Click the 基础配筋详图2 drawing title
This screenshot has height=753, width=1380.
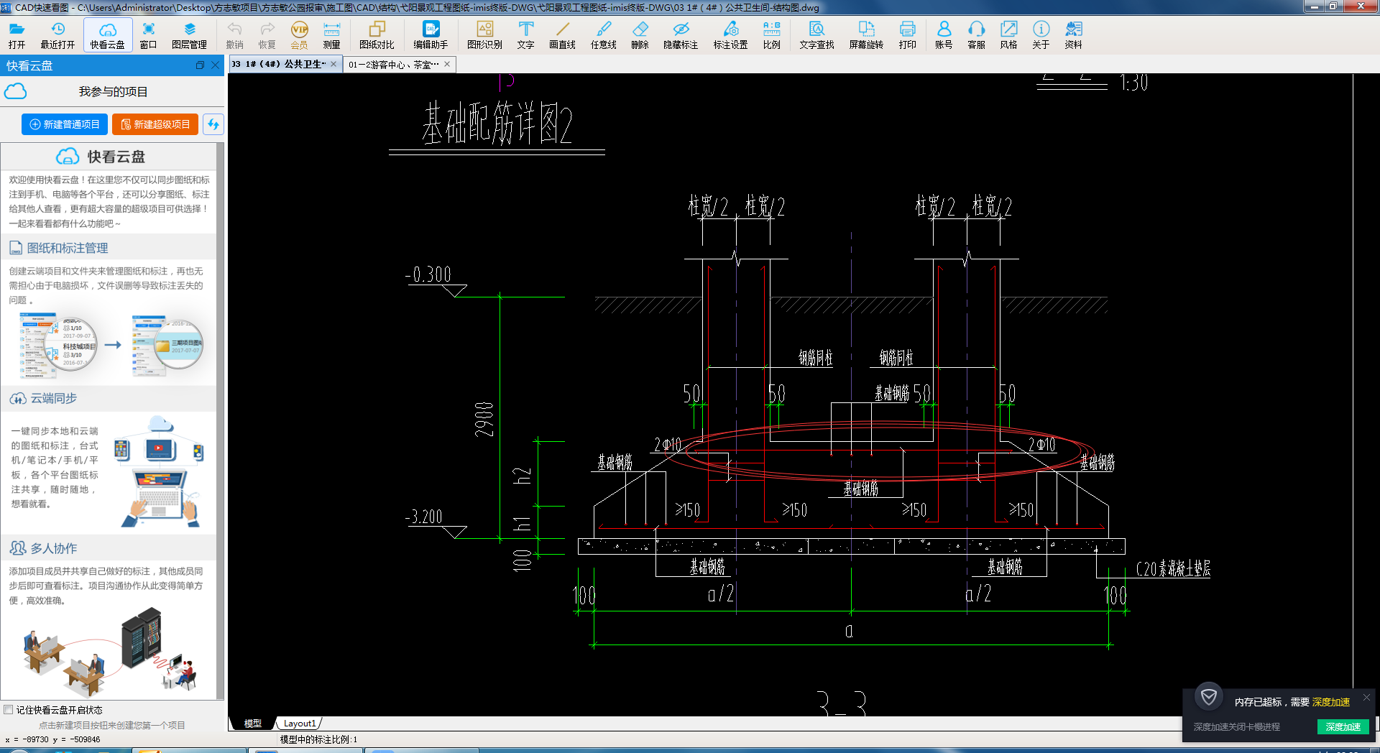[x=497, y=124]
